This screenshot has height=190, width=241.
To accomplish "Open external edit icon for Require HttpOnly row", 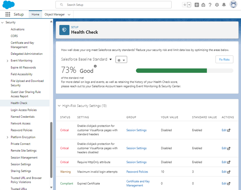I will click(x=229, y=162).
